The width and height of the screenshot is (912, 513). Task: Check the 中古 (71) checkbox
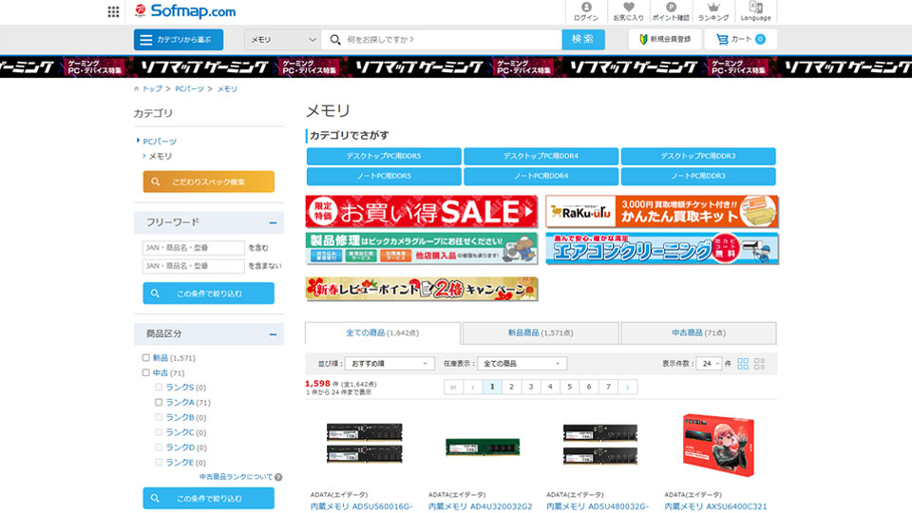(x=146, y=373)
